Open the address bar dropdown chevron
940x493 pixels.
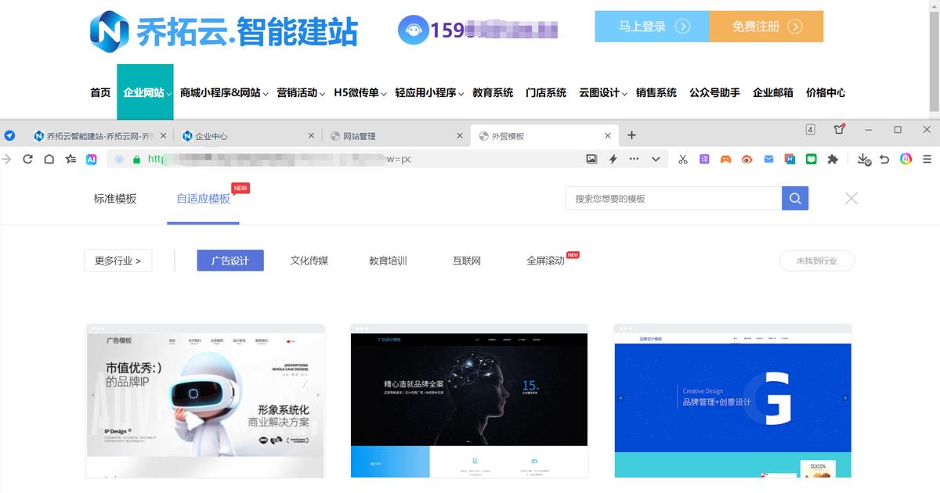[x=656, y=159]
